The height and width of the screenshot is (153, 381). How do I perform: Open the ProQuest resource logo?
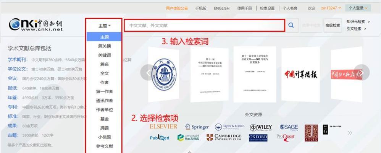286,138
